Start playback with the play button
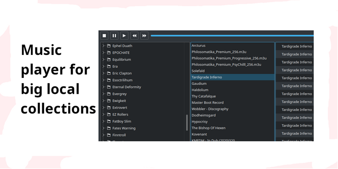Image resolution: width=338 pixels, height=169 pixels. click(124, 36)
